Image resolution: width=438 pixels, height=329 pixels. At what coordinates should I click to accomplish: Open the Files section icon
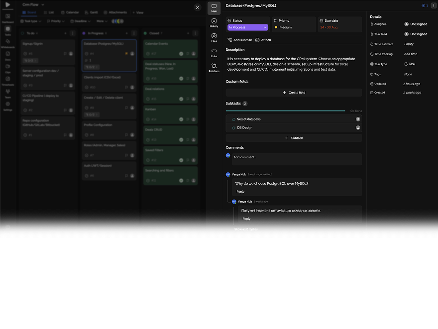(214, 36)
